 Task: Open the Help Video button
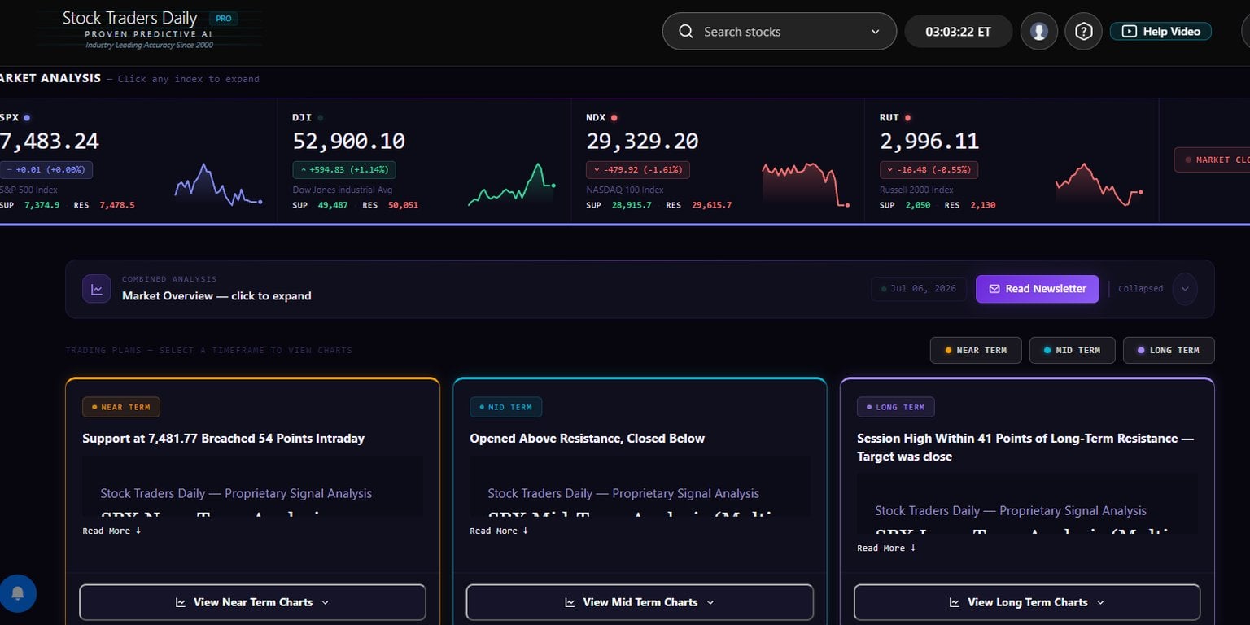pos(1160,32)
